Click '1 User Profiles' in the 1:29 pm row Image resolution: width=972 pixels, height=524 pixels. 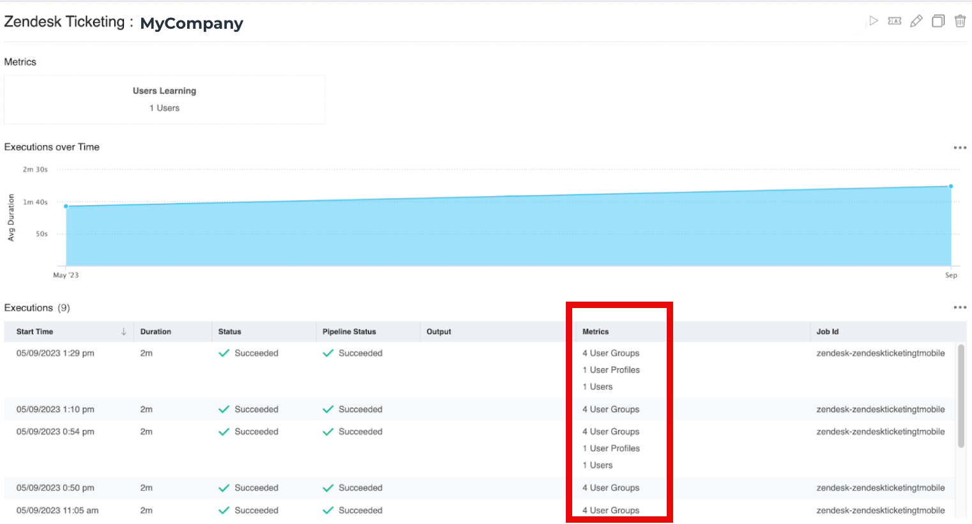[x=611, y=369]
